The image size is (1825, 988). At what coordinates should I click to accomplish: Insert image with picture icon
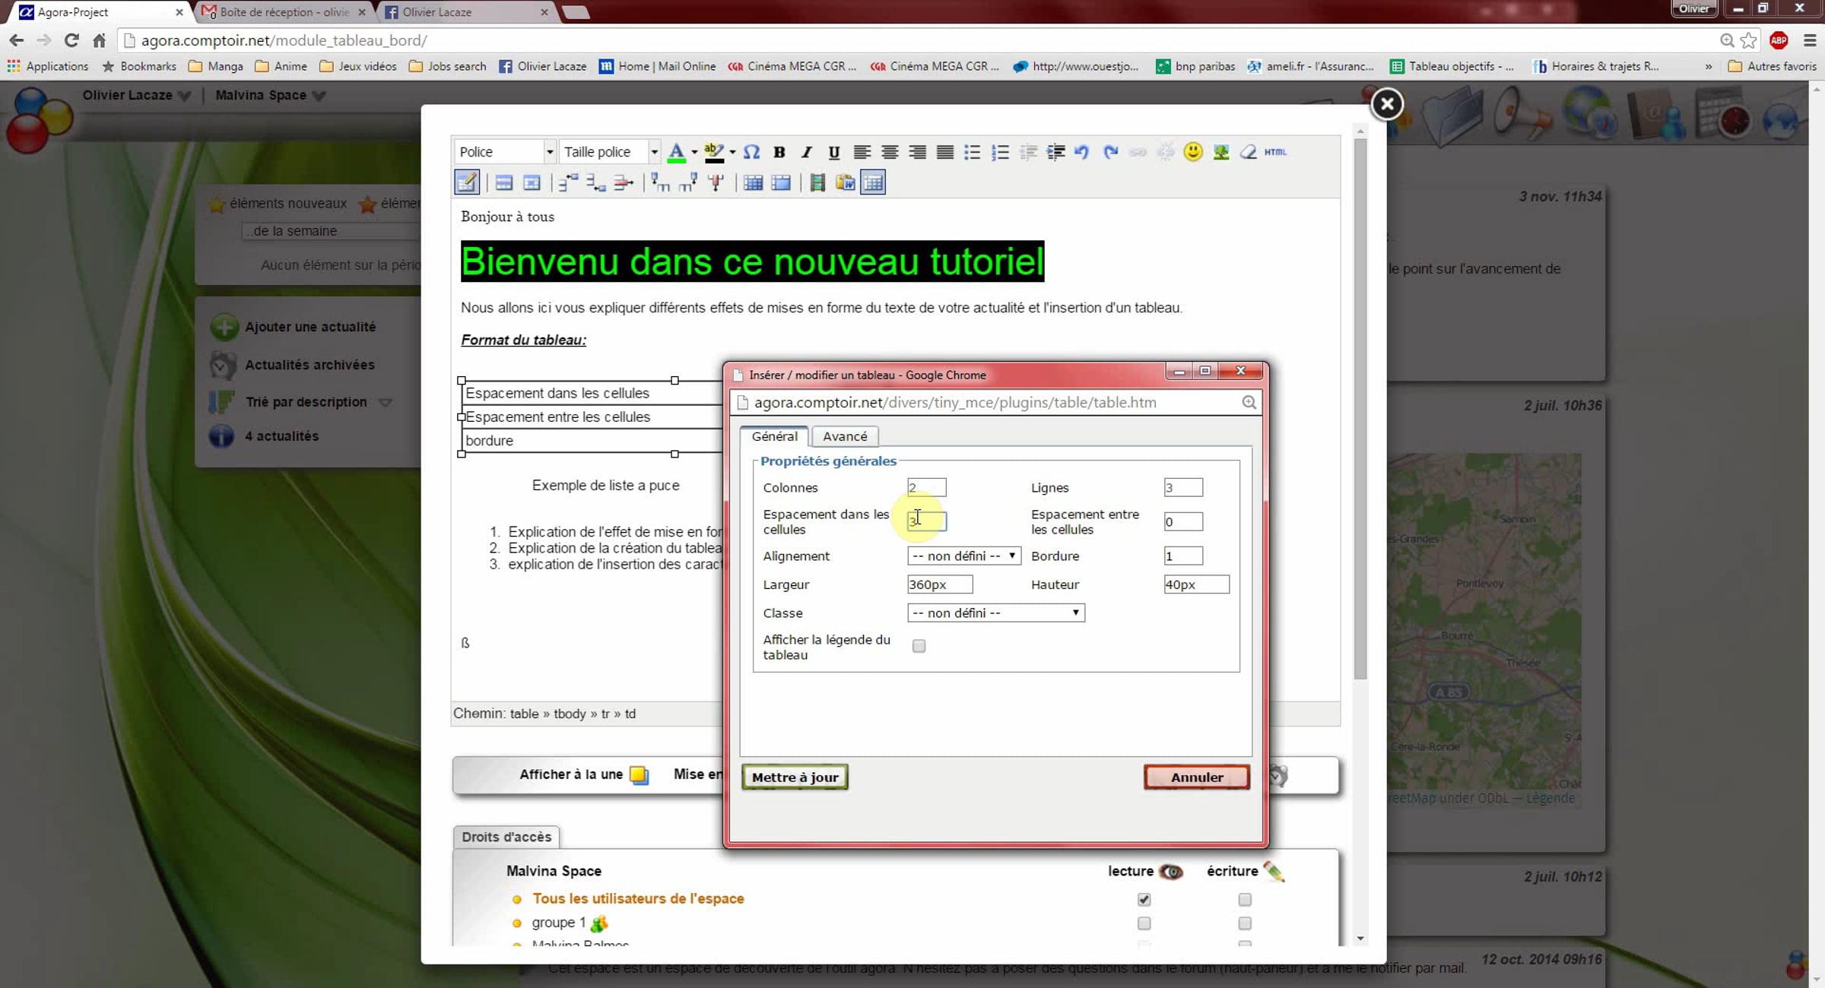[x=1220, y=152]
